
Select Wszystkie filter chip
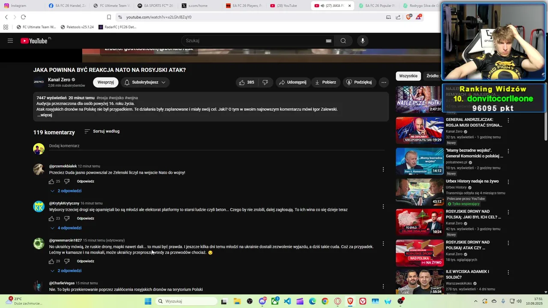[408, 76]
